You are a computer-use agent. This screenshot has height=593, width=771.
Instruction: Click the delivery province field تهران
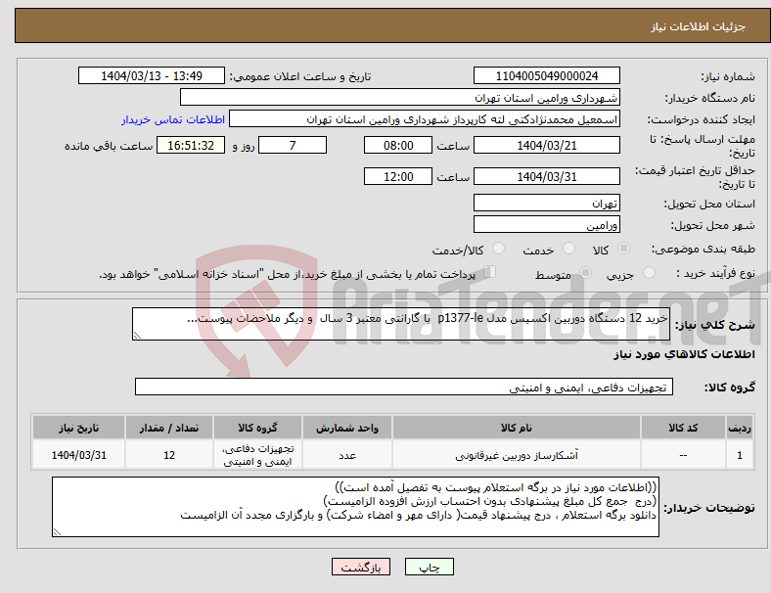(x=546, y=203)
